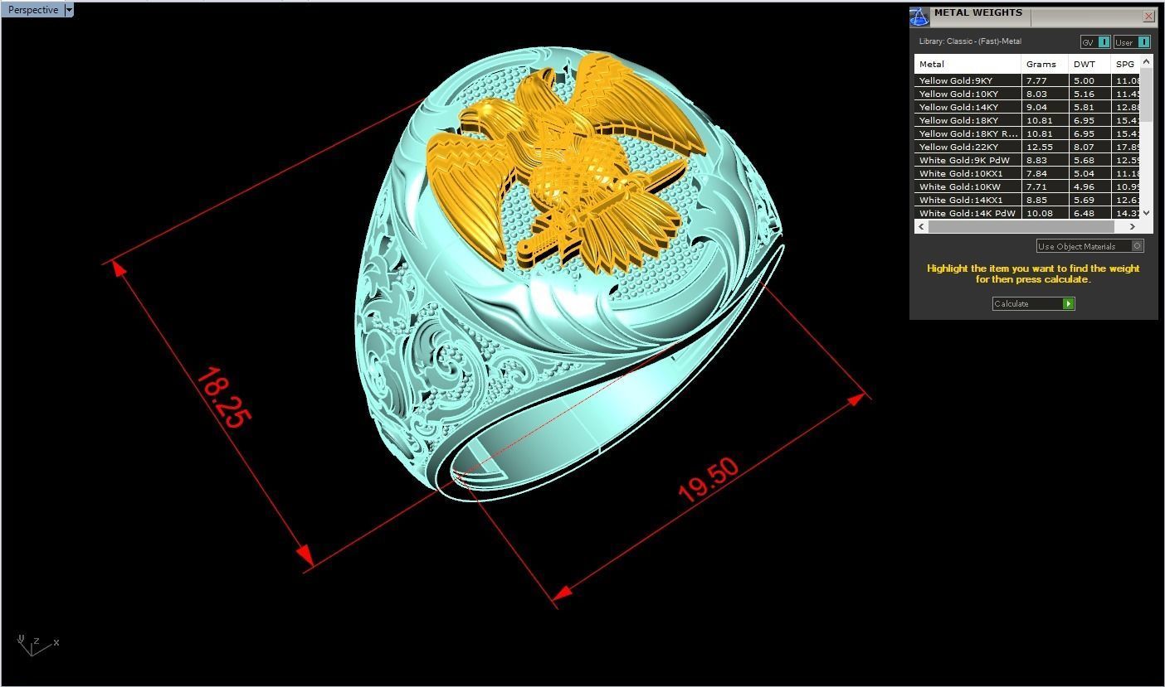1165x687 pixels.
Task: Click the 5.00 DWT cell
Action: point(1089,80)
